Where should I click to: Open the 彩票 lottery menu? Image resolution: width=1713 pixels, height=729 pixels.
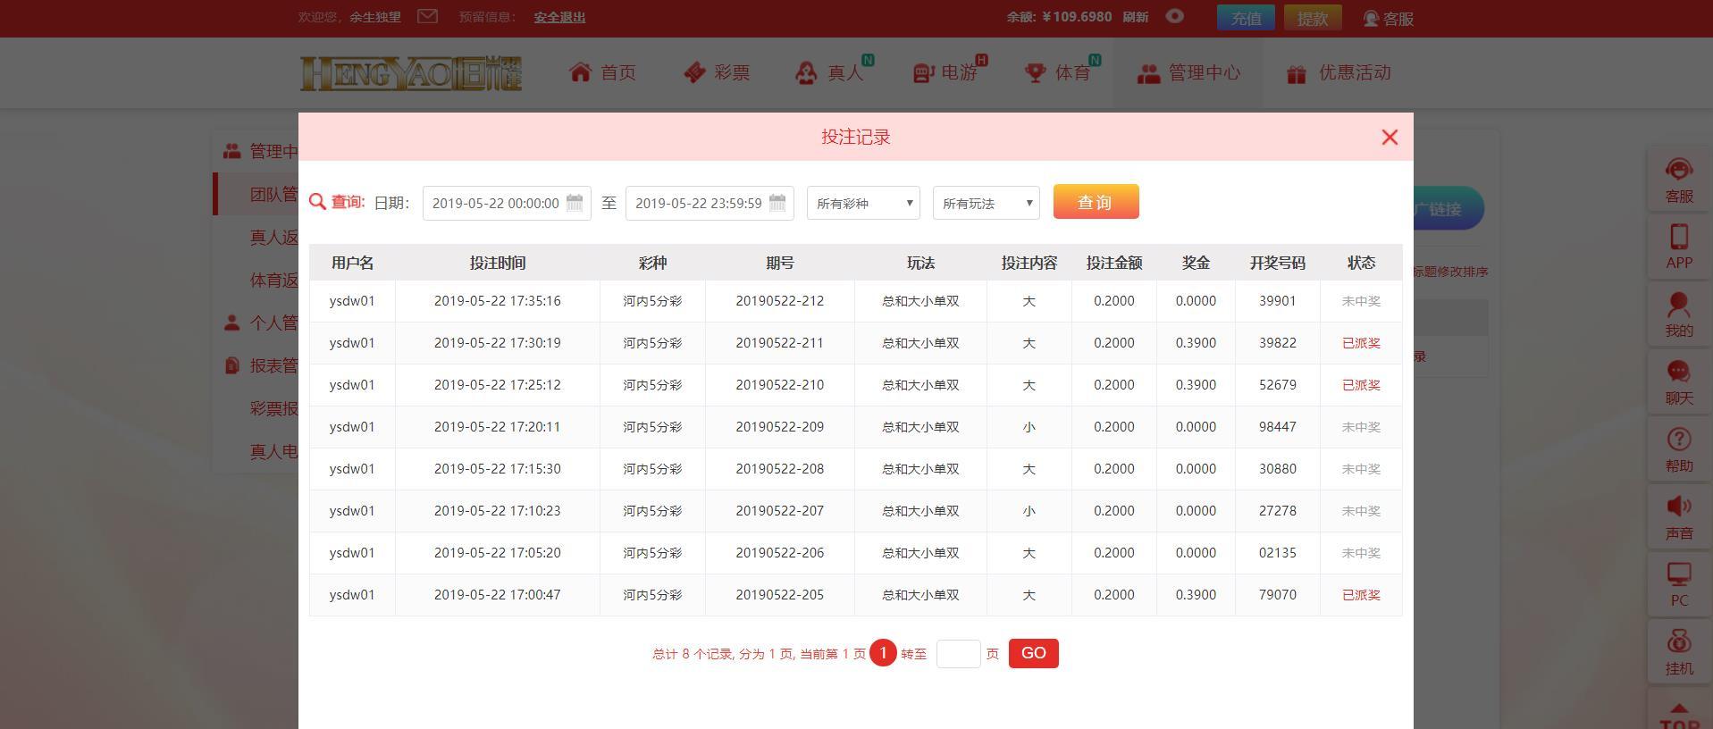tap(717, 72)
